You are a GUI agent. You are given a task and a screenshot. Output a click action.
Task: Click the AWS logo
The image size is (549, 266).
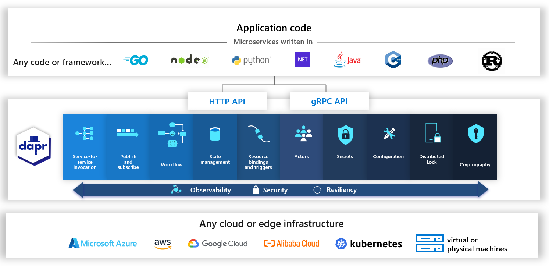[x=163, y=244]
